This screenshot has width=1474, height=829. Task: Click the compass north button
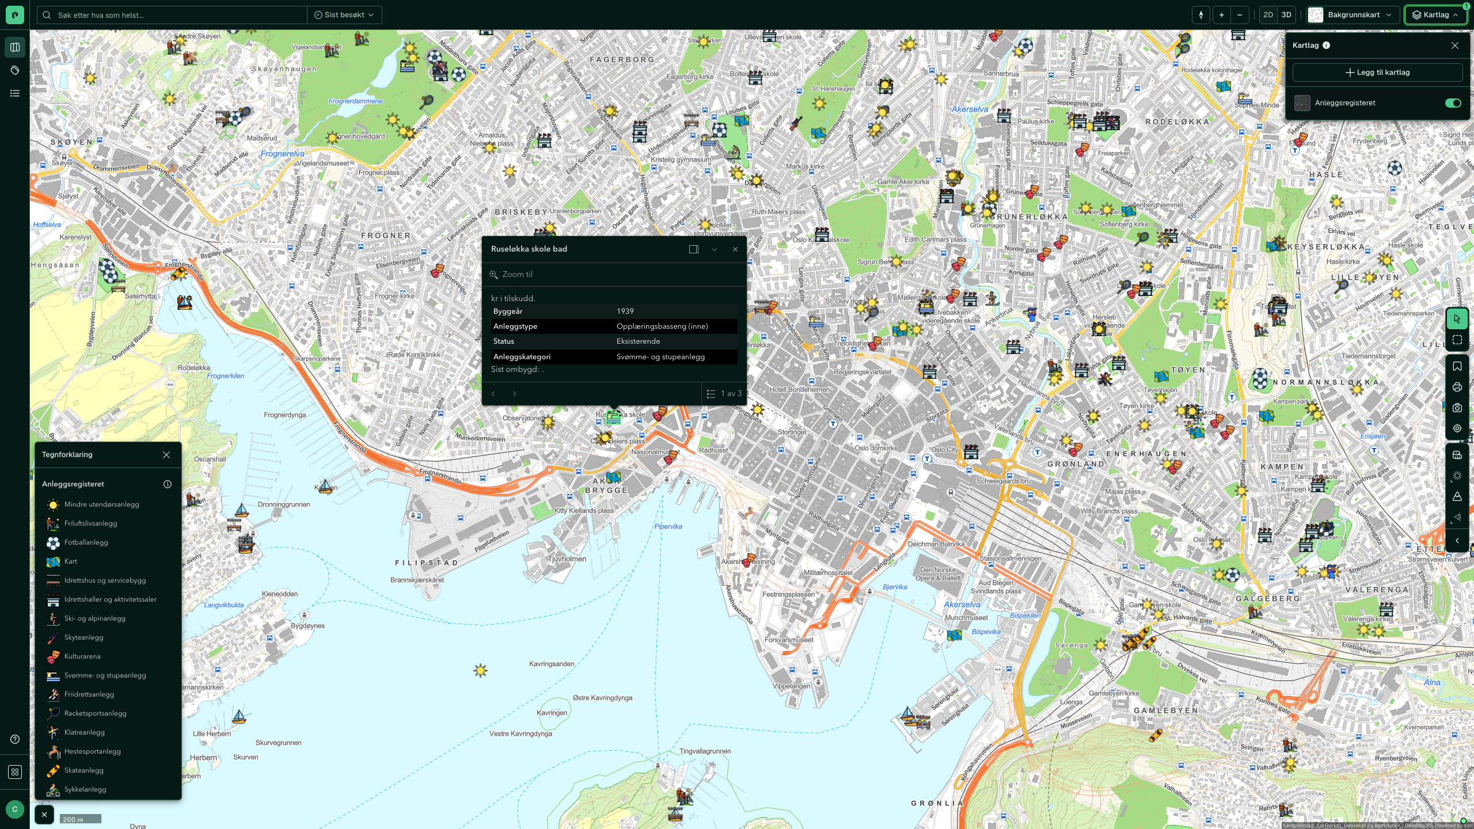click(1201, 15)
